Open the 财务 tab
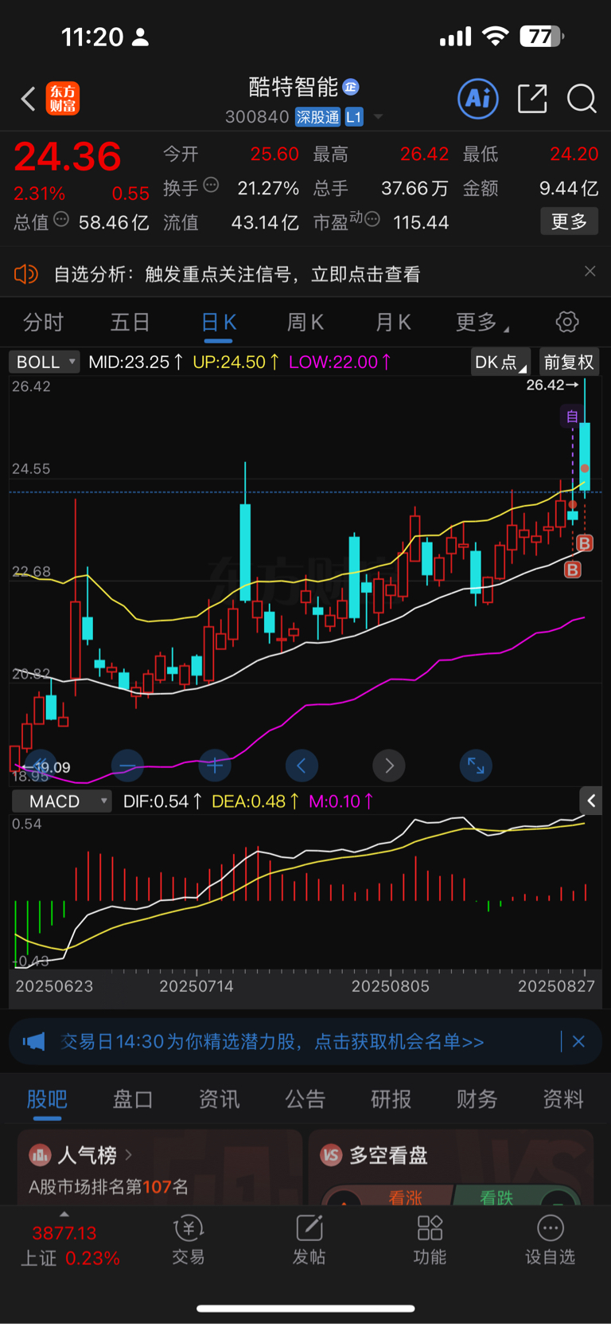The height and width of the screenshot is (1324, 611). (x=477, y=1099)
